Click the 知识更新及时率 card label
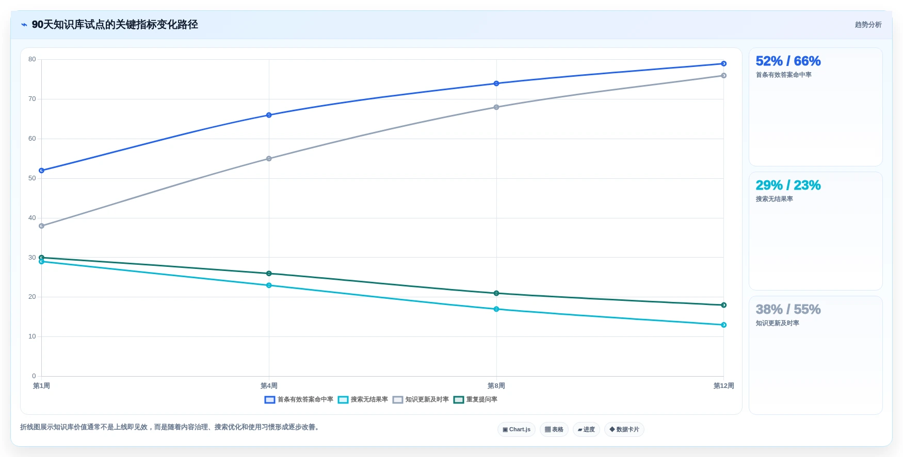 pyautogui.click(x=777, y=323)
